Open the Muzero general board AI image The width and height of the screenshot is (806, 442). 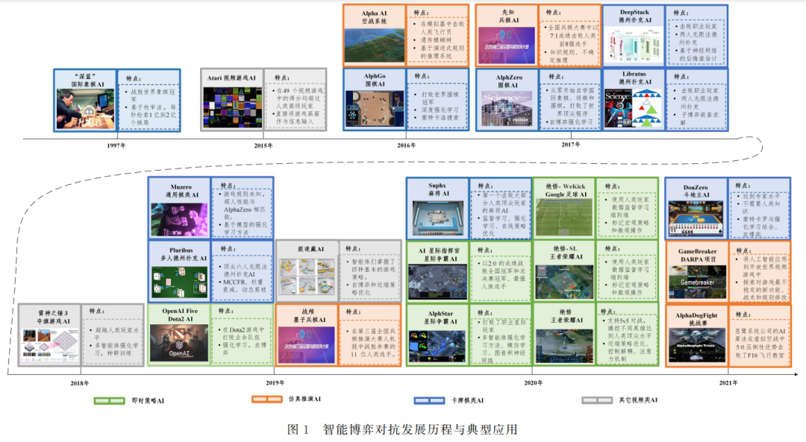point(179,220)
